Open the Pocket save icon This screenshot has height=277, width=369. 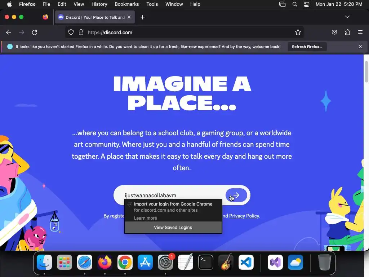pos(334,32)
